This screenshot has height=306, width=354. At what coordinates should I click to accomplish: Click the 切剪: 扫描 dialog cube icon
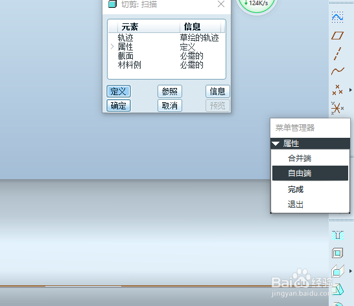[x=112, y=4]
